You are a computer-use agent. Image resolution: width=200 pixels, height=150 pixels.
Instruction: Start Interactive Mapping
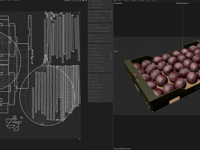tap(100, 28)
